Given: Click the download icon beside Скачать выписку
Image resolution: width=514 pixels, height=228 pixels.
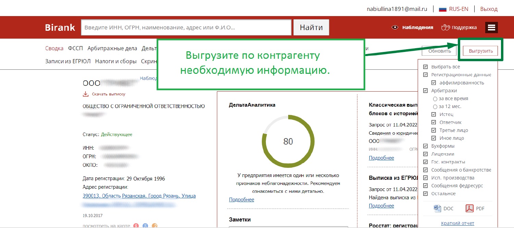Looking at the screenshot, I should point(86,94).
